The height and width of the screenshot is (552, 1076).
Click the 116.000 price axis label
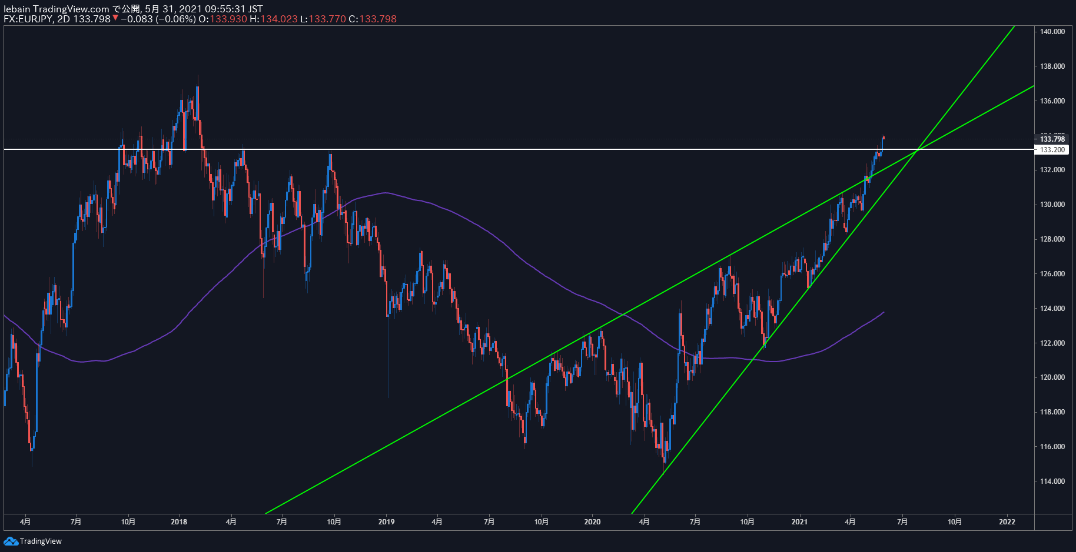click(x=1052, y=447)
